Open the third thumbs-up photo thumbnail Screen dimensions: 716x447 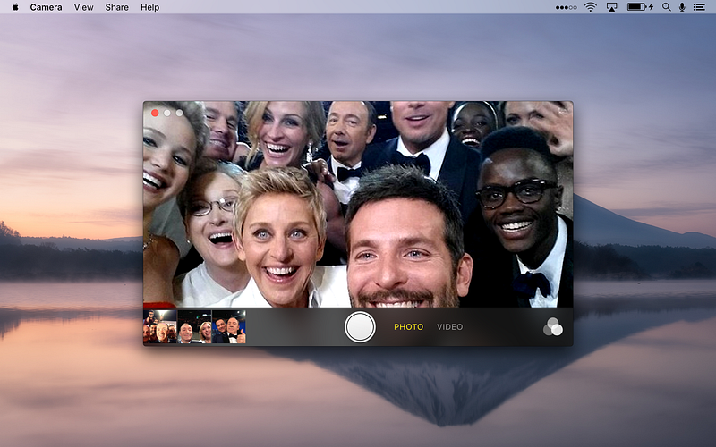tap(229, 326)
